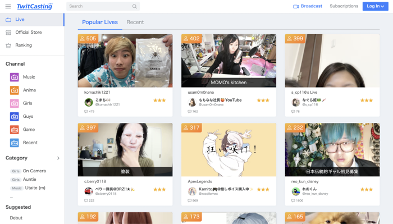Open the Girls channel icon
Screen dimensions: 393x224
(x=14, y=103)
